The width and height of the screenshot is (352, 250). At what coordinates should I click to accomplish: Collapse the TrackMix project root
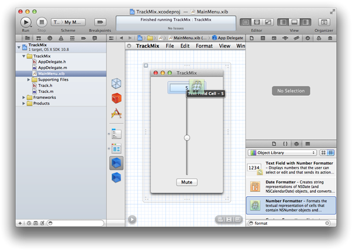click(x=19, y=47)
